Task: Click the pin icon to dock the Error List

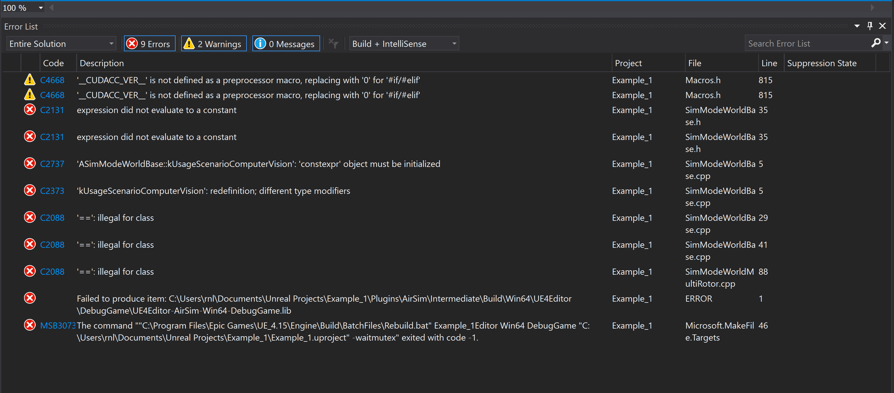Action: [870, 26]
